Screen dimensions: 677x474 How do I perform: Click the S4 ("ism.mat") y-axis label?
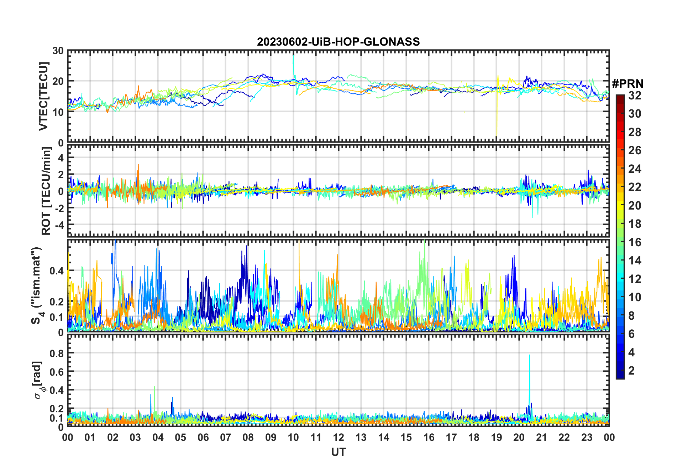(x=37, y=286)
